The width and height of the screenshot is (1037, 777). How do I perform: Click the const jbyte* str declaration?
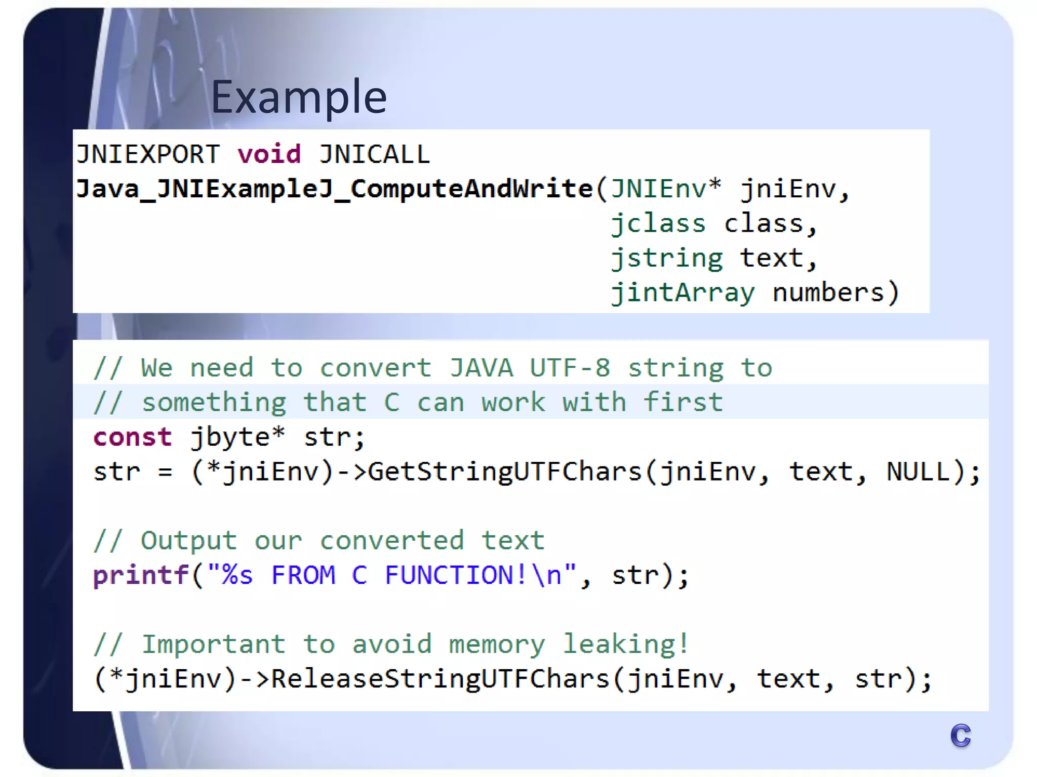(229, 437)
